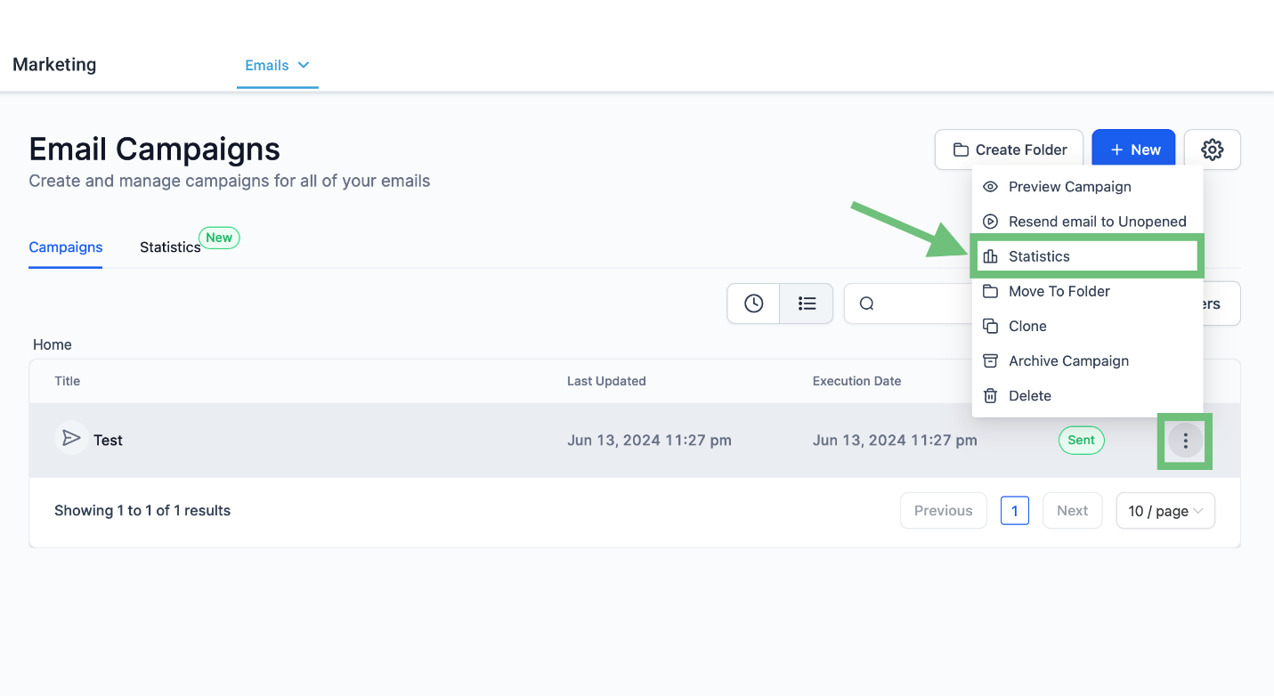Screen dimensions: 1274x696
Task: Click the eye icon for Preview Campaign
Action: (990, 187)
